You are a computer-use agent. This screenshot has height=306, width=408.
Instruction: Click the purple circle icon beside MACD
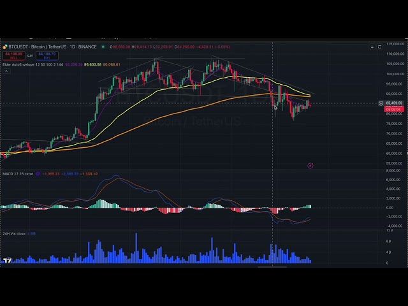pyautogui.click(x=38, y=174)
